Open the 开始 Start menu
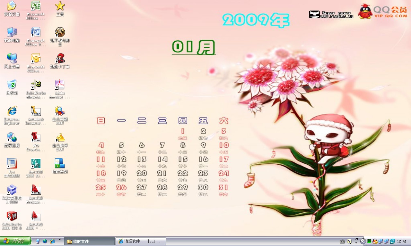Screen dimensions: 411x246 point(15,241)
